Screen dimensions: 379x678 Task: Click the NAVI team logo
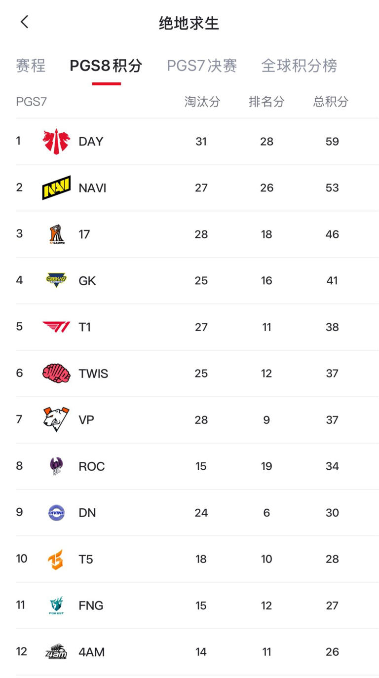(56, 188)
